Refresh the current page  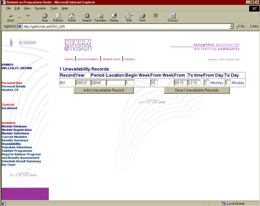click(58, 18)
